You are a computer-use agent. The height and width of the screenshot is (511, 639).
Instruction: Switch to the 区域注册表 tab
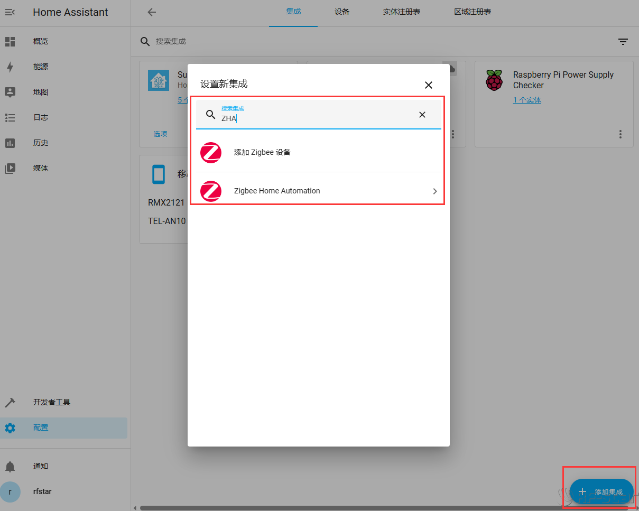coord(473,12)
